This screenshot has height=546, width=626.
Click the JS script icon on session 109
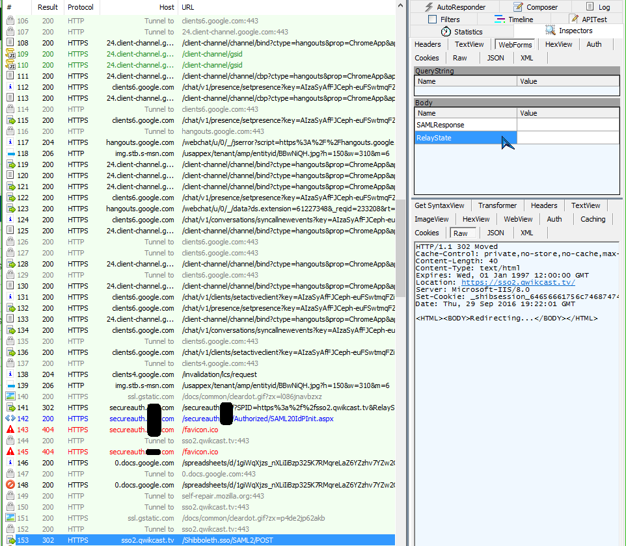10,53
